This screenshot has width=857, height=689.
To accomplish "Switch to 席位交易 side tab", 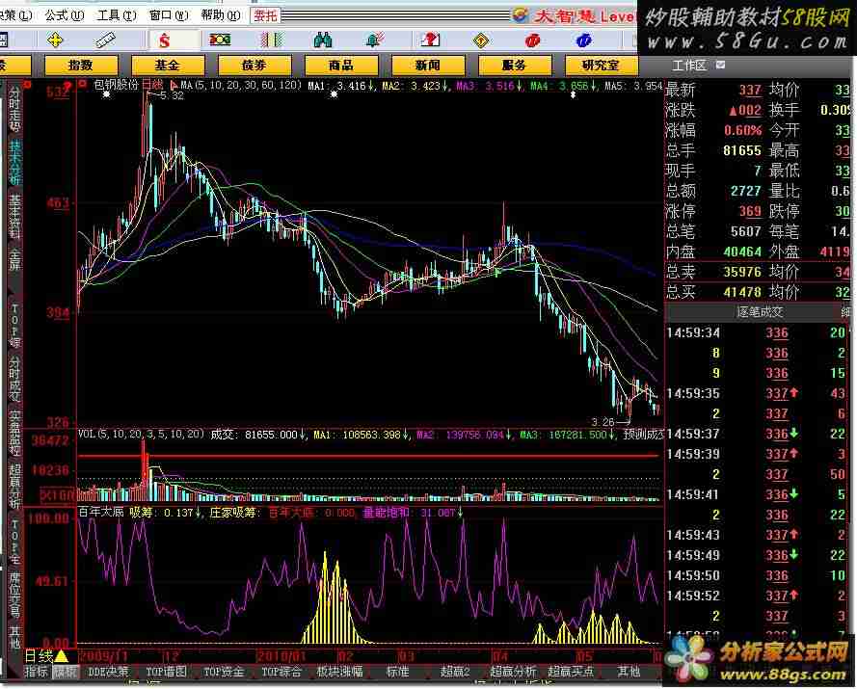I will coord(14,595).
